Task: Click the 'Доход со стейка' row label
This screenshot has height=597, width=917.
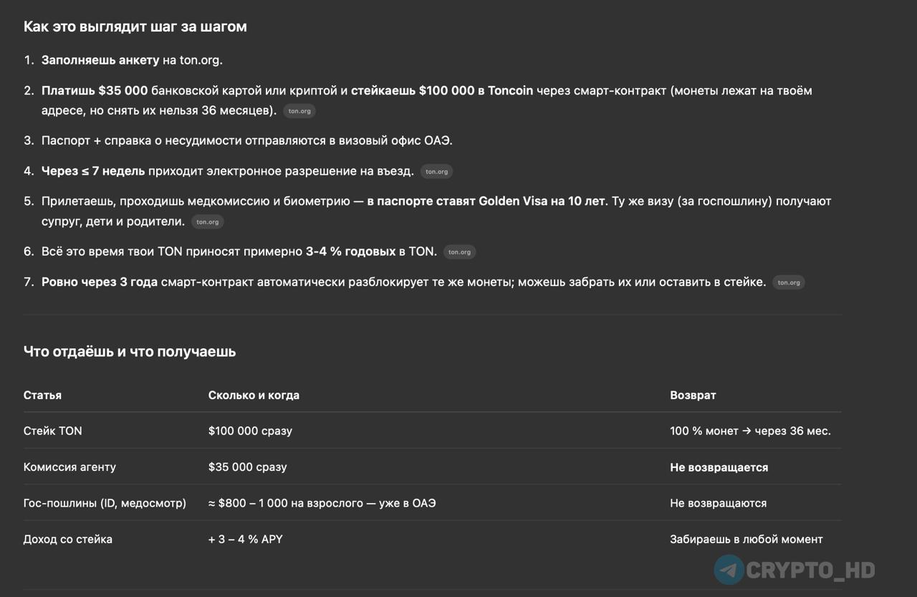Action: pyautogui.click(x=68, y=540)
